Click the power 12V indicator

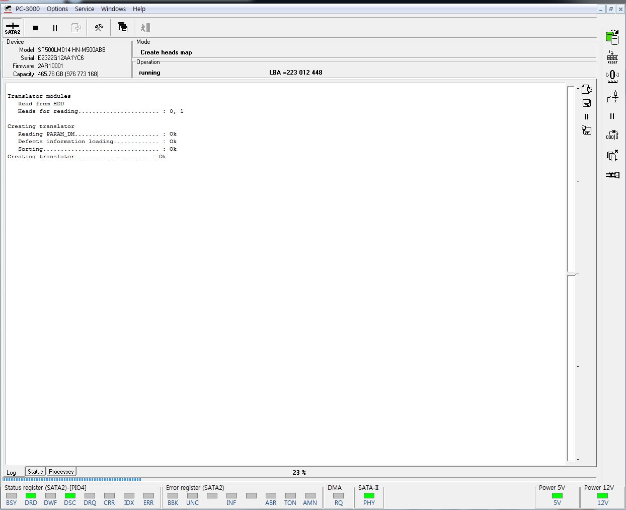click(602, 498)
